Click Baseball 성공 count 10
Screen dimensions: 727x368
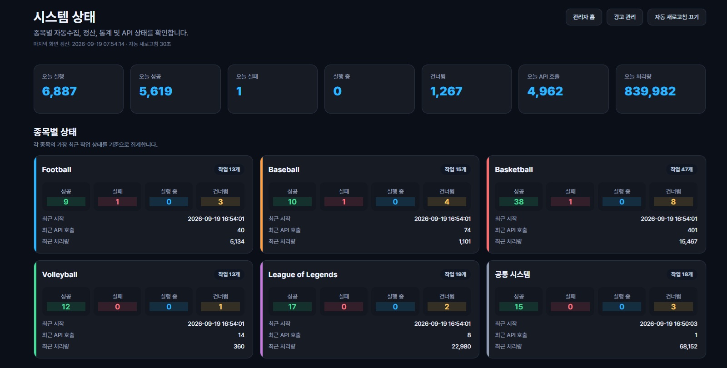click(292, 202)
